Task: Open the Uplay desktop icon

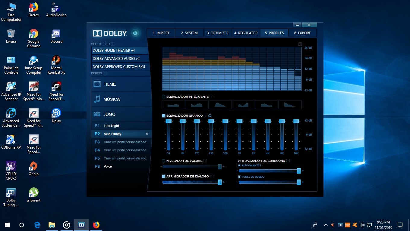Action: click(56, 115)
